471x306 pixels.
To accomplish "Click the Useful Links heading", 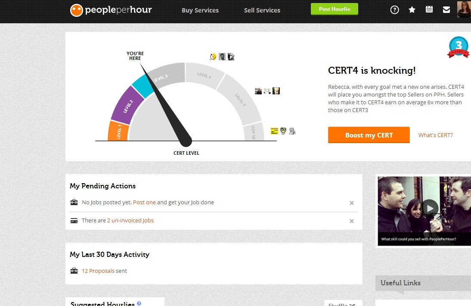I will 400,283.
